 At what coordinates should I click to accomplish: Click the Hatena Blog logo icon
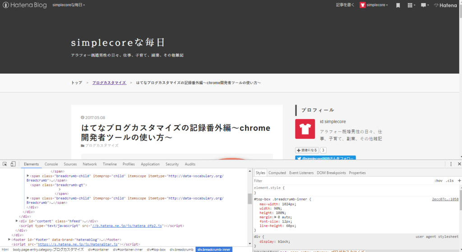pos(5,5)
